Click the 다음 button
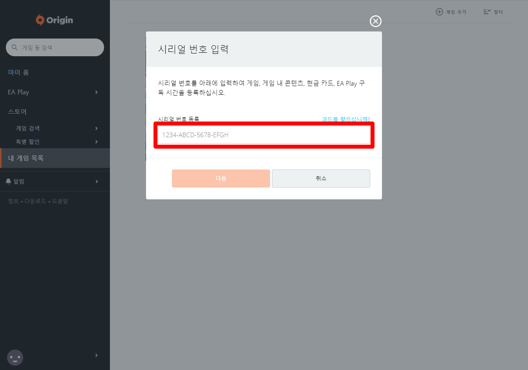Screen dimensions: 528x370 click(x=221, y=179)
